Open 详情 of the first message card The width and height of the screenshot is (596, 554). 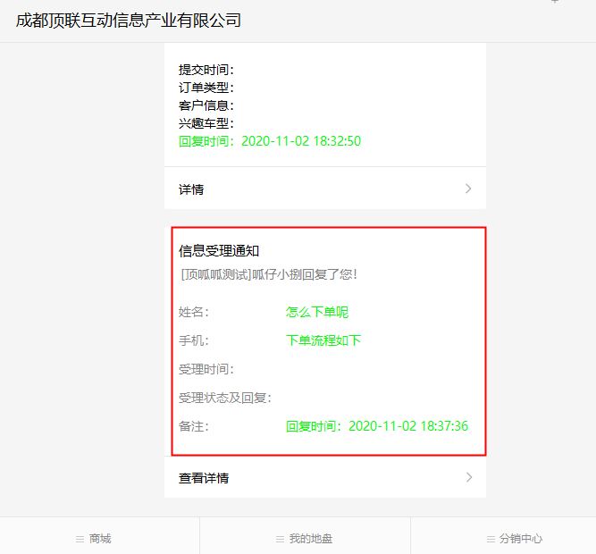coord(325,189)
